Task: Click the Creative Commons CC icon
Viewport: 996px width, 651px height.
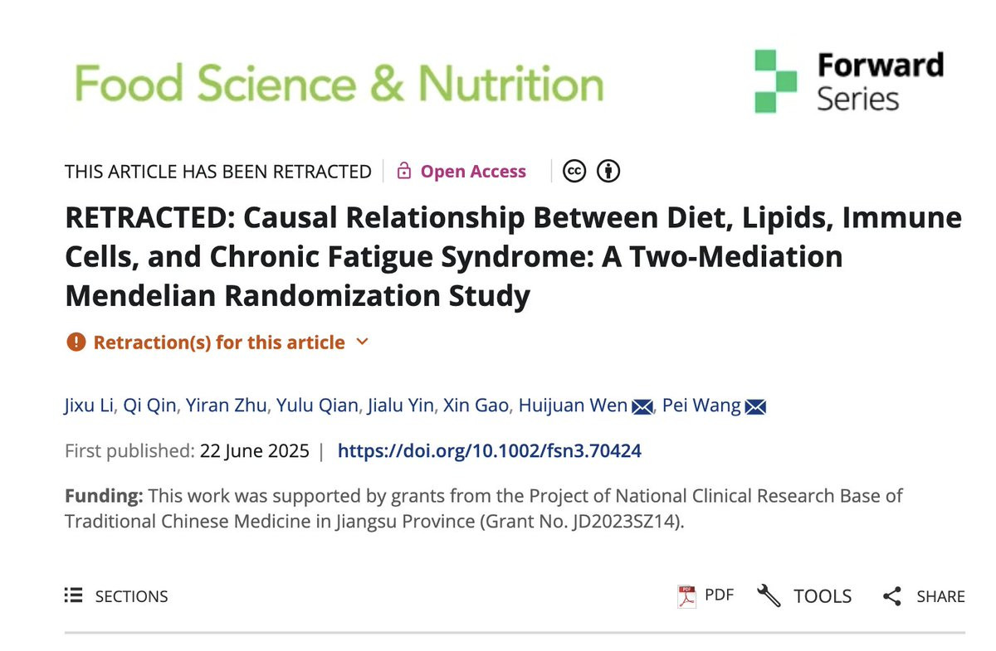Action: tap(574, 171)
